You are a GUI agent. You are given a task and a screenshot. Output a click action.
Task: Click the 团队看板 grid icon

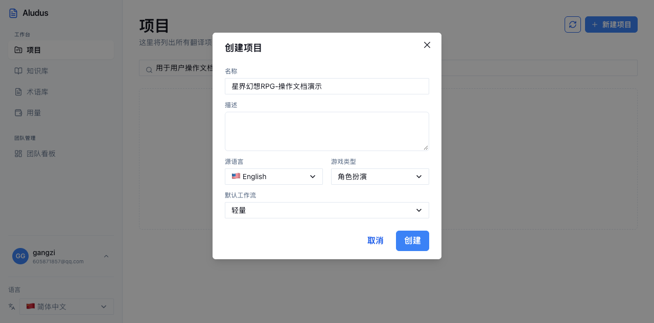click(18, 154)
